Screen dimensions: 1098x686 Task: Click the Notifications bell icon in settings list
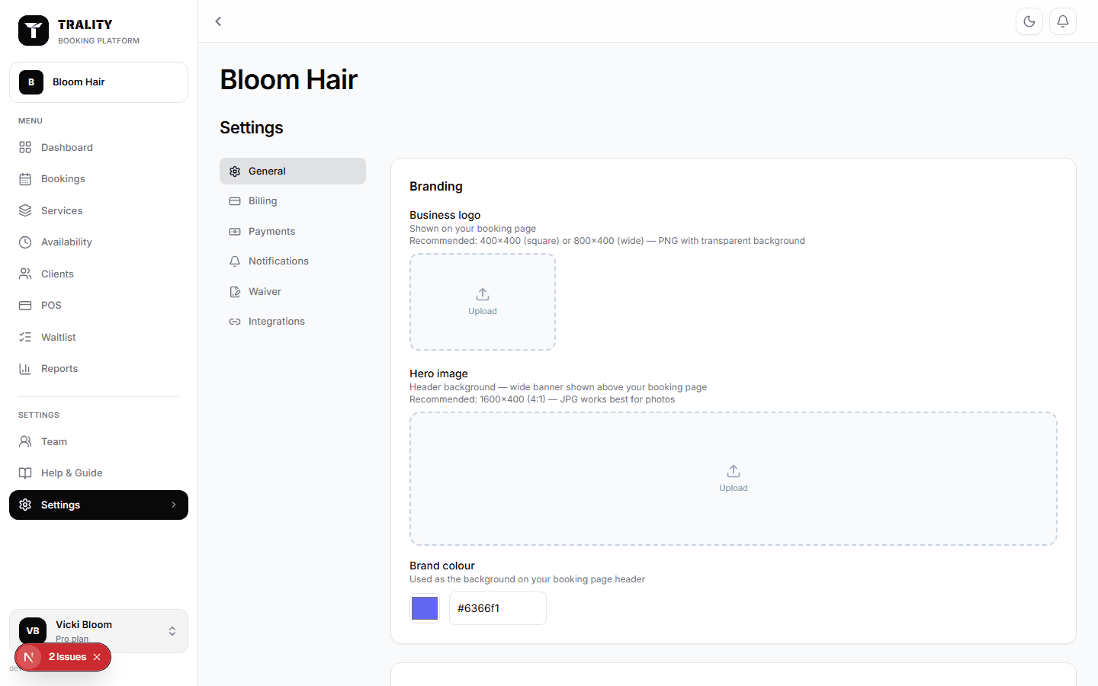(x=235, y=261)
